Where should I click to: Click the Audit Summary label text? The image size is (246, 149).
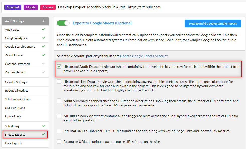[x=76, y=101]
